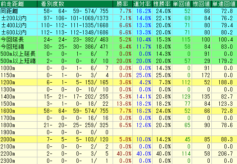The width and height of the screenshot is (237, 164).
Task: Click 7- 5- 5- 103/ 120 record cell
Action: (77, 139)
